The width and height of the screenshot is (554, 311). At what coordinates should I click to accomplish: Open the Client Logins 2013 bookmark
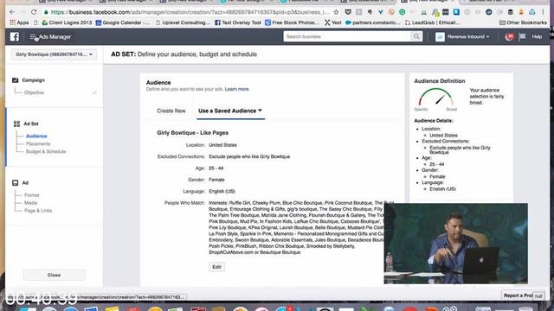click(67, 22)
